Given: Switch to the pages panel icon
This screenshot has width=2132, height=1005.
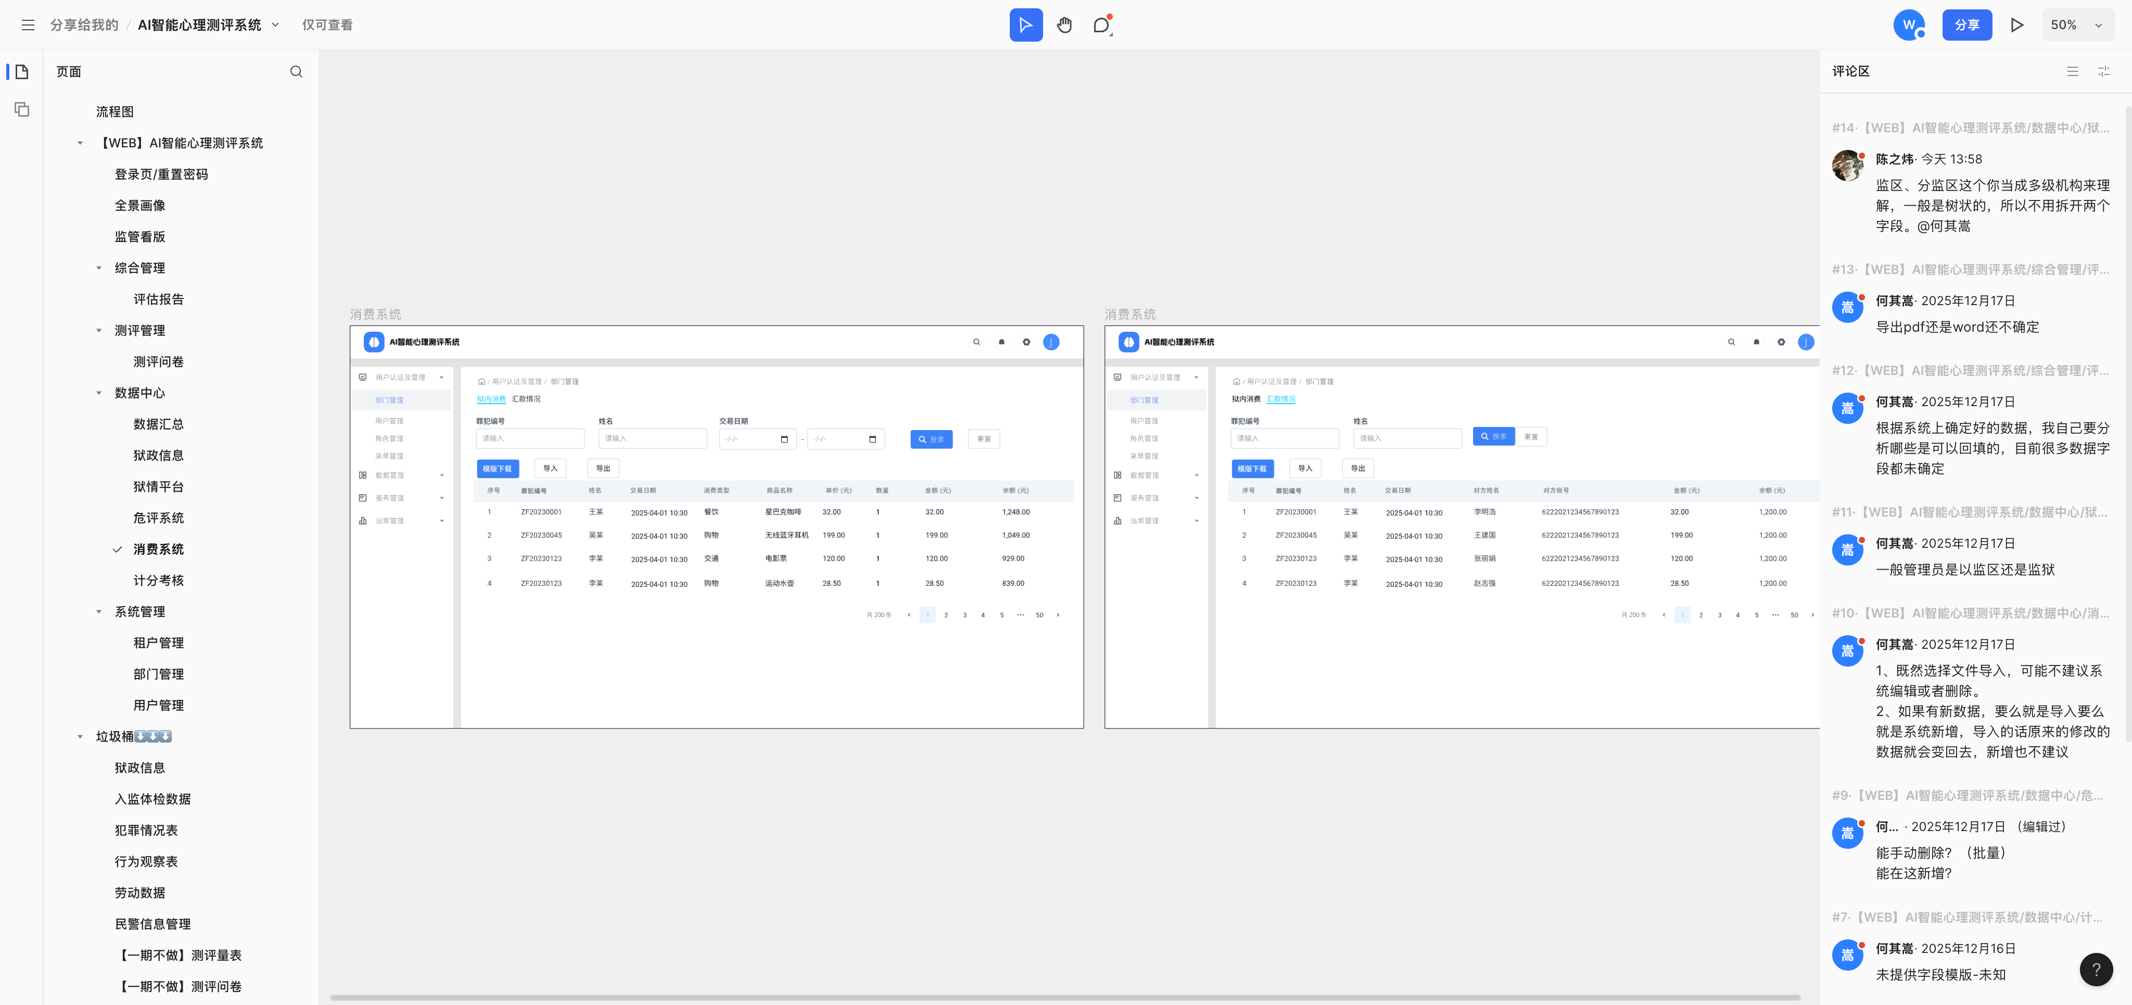Looking at the screenshot, I should [22, 72].
